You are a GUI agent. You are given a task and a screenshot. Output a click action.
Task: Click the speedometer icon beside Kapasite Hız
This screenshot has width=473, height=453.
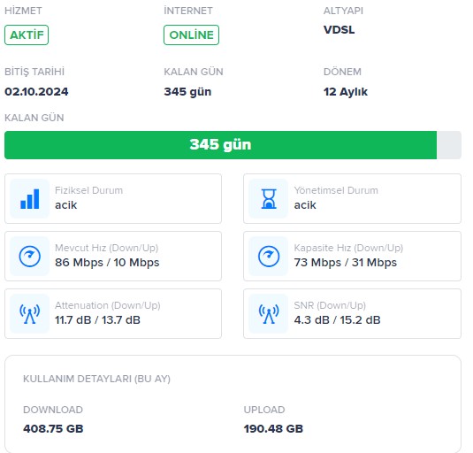[x=269, y=257]
